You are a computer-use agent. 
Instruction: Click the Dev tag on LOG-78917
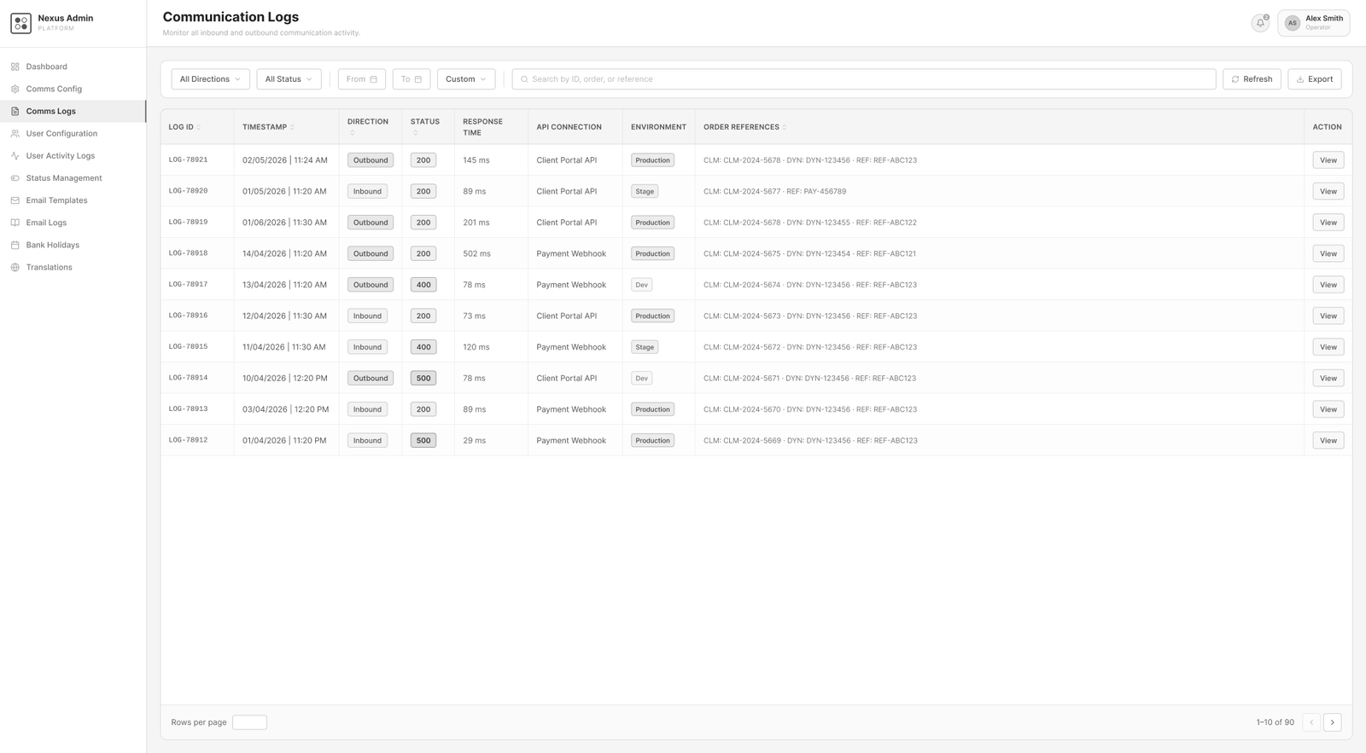click(641, 285)
